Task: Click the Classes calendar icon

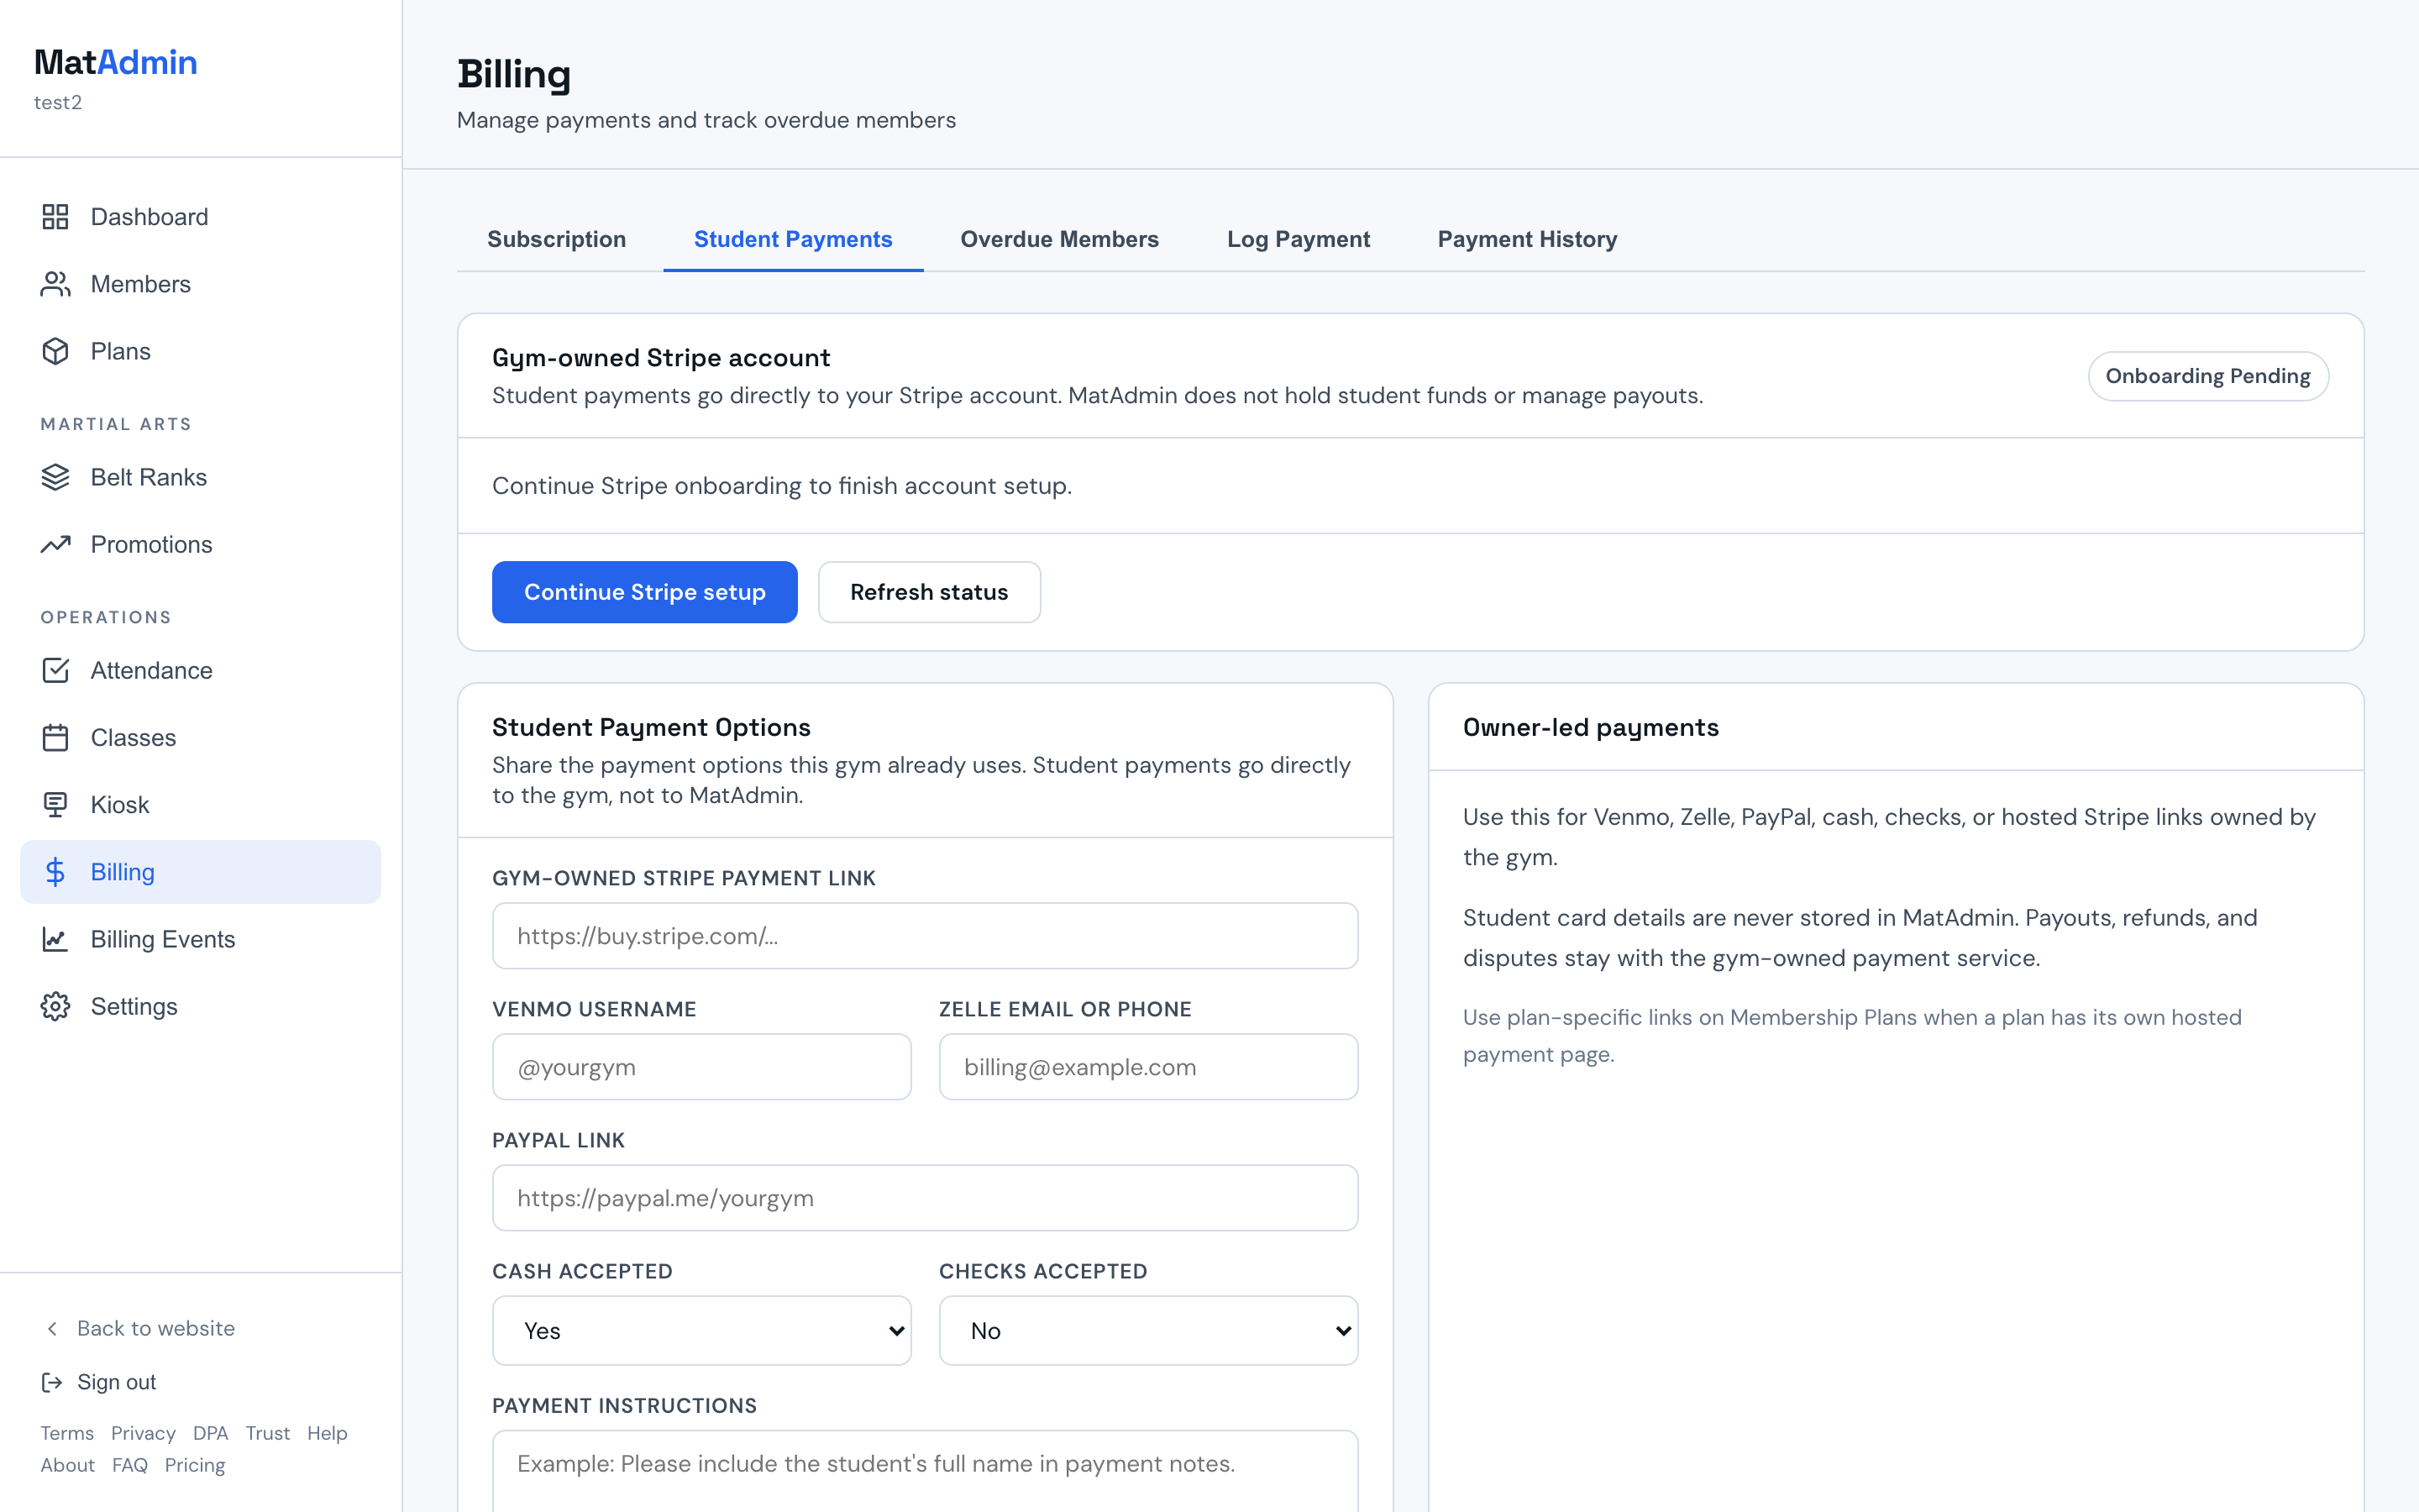Action: pos(55,737)
